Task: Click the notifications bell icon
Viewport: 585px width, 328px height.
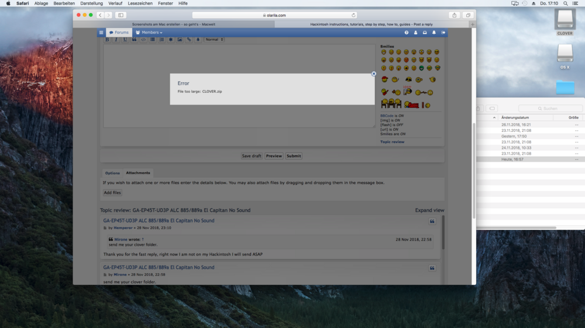Action: click(x=434, y=33)
